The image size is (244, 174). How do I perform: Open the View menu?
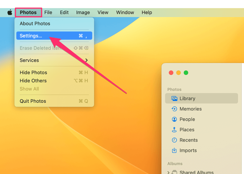coord(103,12)
